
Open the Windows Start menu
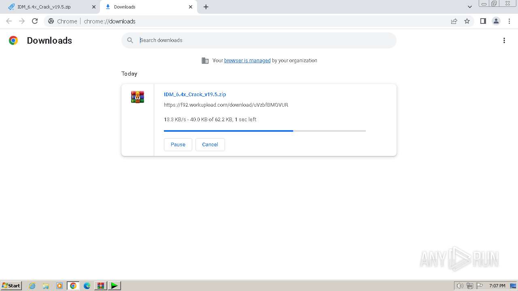(11, 286)
